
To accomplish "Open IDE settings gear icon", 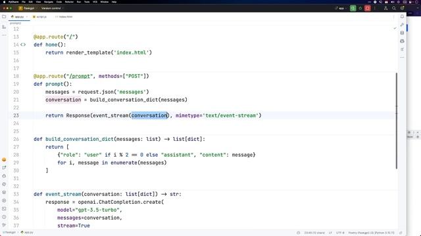I will [402, 9].
